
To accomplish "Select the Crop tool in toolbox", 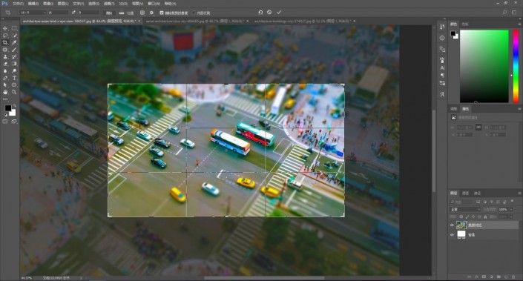I will click(x=5, y=42).
